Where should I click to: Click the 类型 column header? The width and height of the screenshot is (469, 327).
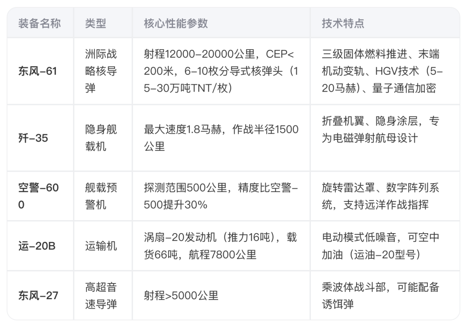pos(103,23)
